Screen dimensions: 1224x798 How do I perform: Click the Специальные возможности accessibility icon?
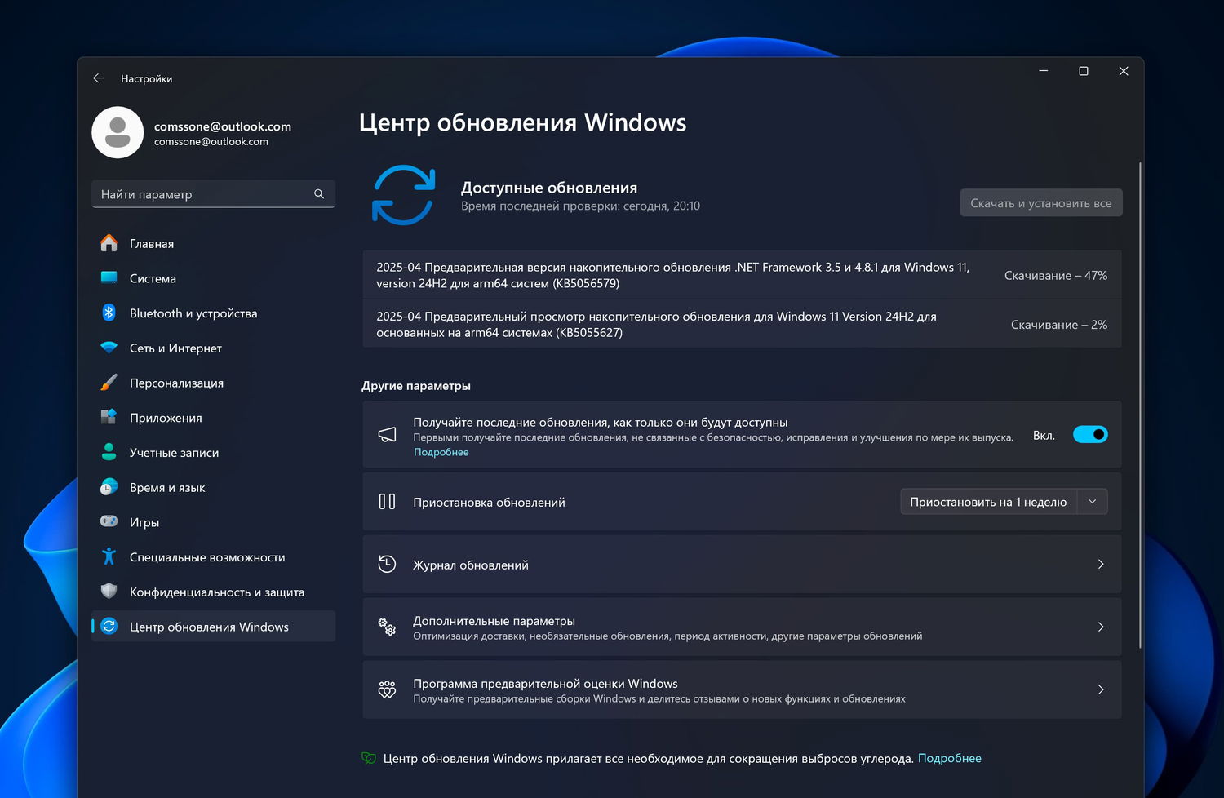tap(109, 556)
